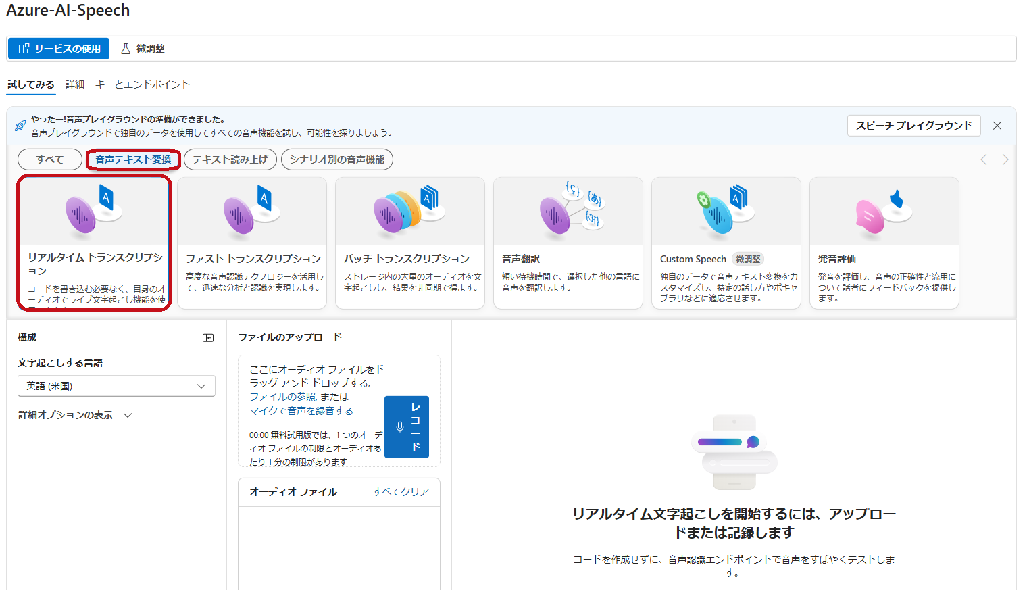Switch to the 試してみる tab

click(31, 84)
